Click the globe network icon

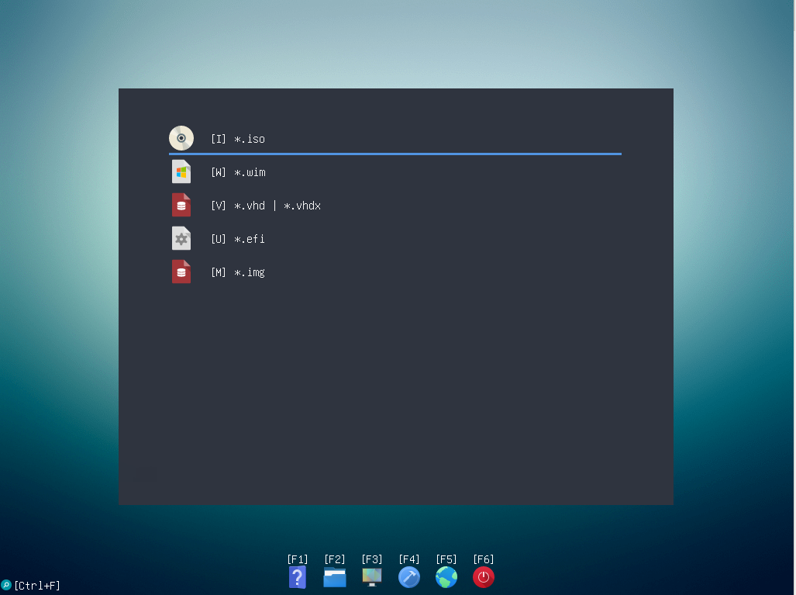[446, 577]
